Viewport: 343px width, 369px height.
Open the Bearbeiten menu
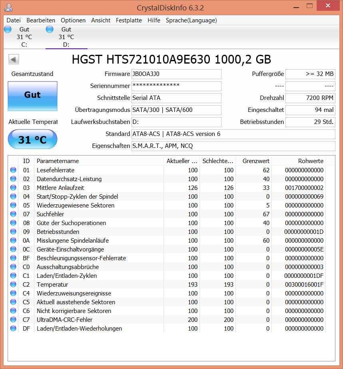pos(41,20)
